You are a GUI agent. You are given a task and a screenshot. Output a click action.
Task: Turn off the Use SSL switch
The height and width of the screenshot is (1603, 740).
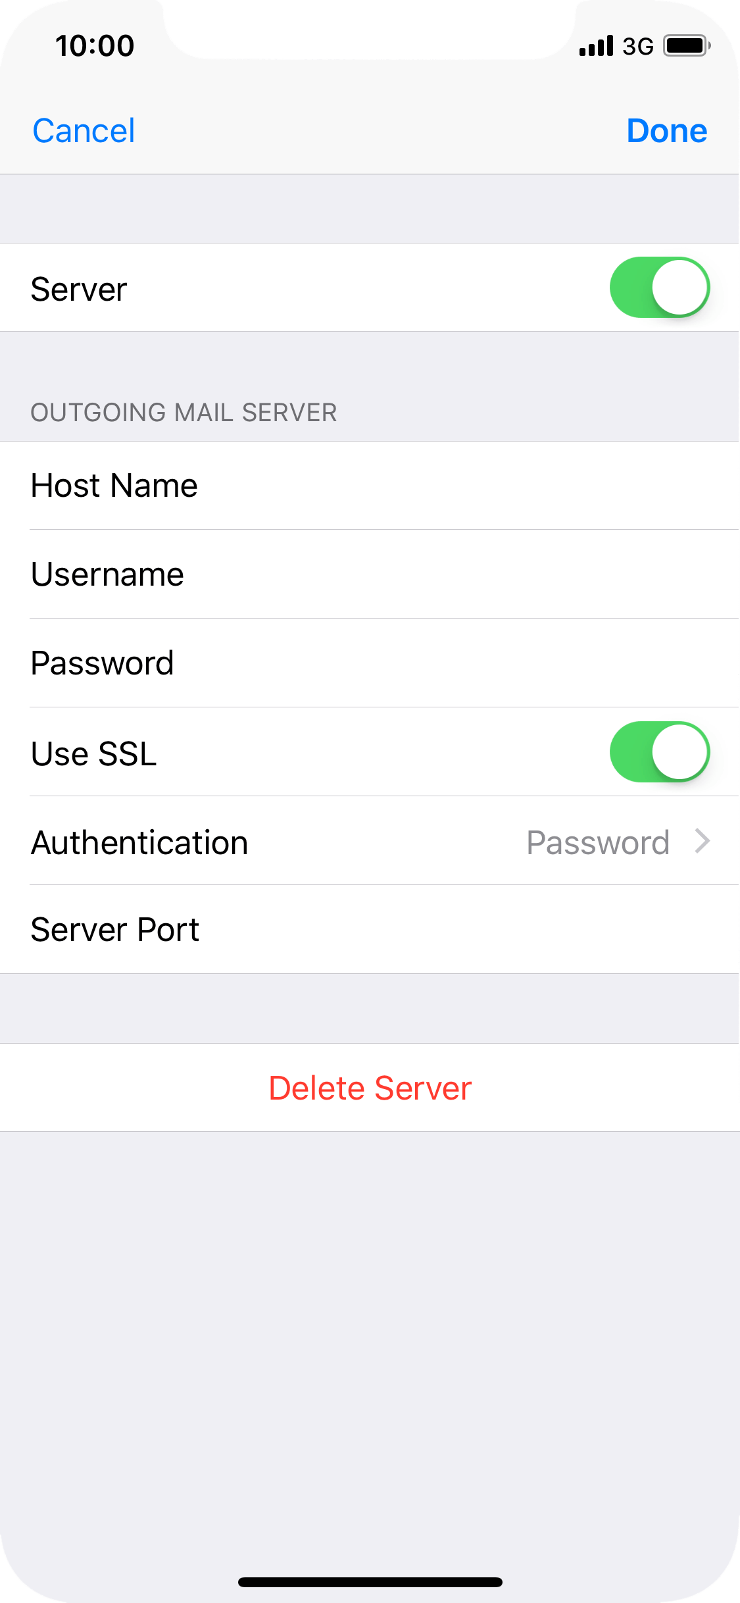[660, 752]
